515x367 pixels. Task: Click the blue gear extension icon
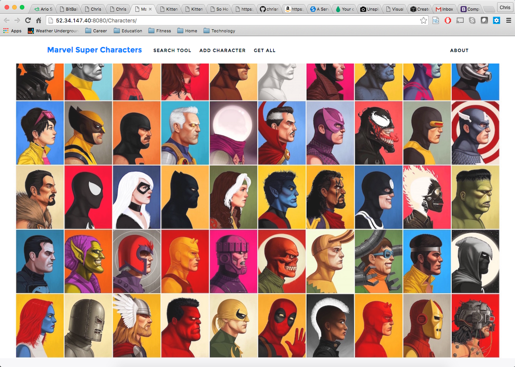tap(496, 21)
